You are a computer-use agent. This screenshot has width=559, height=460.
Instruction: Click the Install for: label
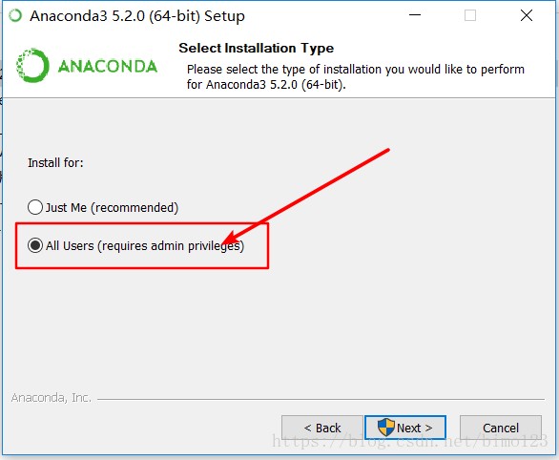[x=55, y=163]
